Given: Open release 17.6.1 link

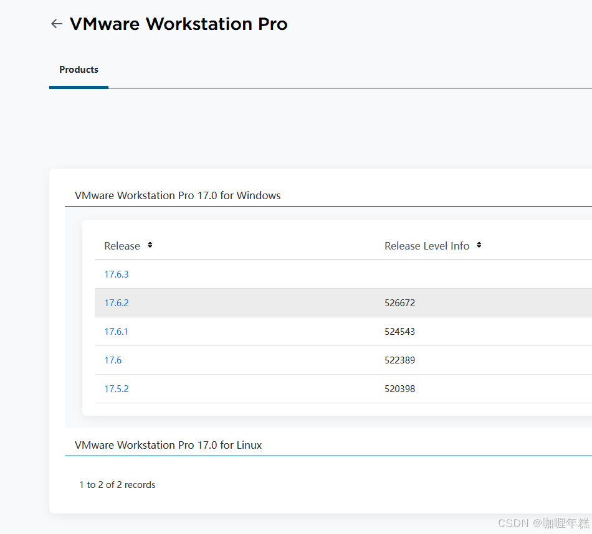Looking at the screenshot, I should click(117, 332).
